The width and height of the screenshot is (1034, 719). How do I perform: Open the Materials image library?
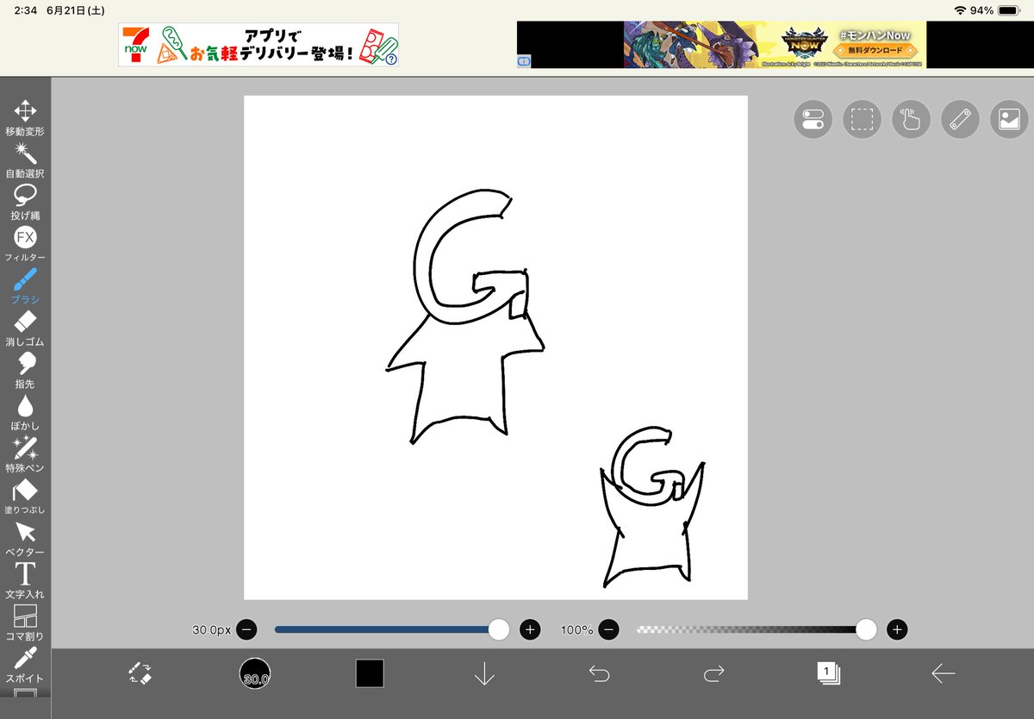1008,119
